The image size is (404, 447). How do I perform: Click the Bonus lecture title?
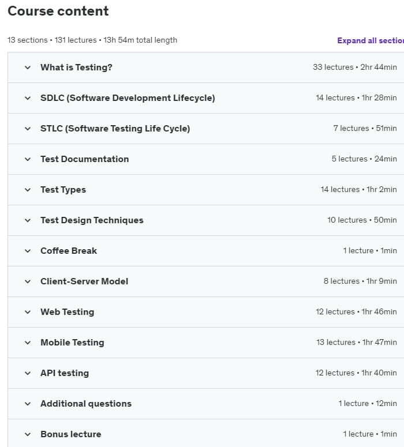[x=71, y=434]
